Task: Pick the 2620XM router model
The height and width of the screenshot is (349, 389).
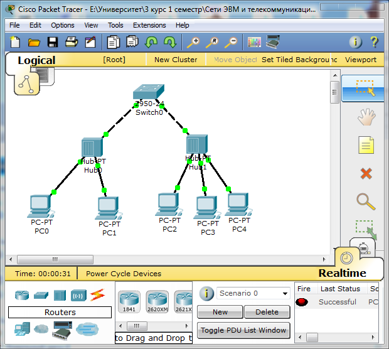Action: 157,302
